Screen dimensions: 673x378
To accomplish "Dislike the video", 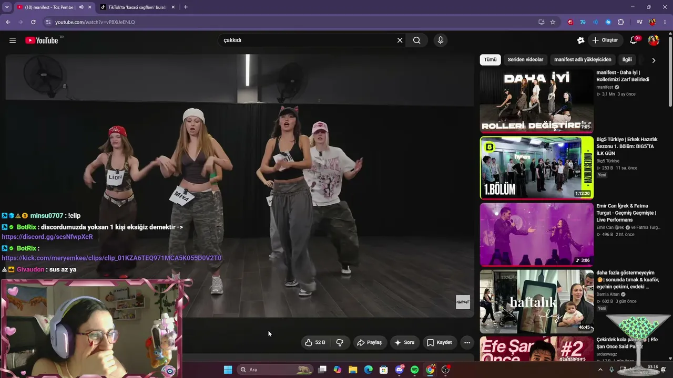I will tap(340, 342).
